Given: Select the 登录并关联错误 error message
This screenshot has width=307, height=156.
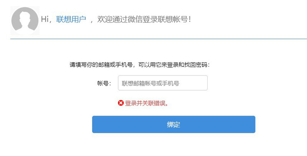Looking at the screenshot, I should 147,103.
